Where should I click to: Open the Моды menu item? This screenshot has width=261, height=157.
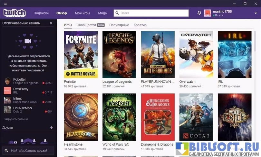click(103, 13)
